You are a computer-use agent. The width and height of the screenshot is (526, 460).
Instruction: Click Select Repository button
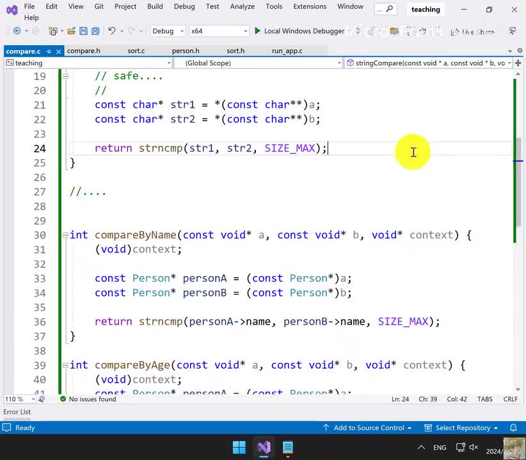(461, 428)
